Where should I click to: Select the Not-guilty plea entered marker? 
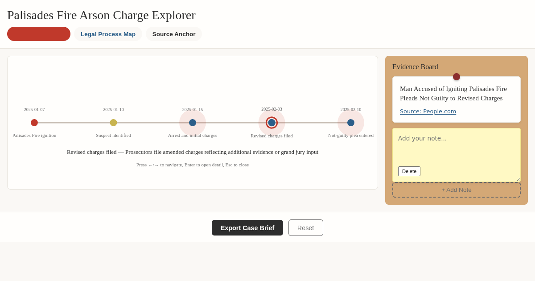(x=351, y=123)
